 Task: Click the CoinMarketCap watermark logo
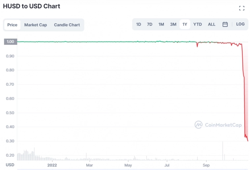tap(218, 125)
